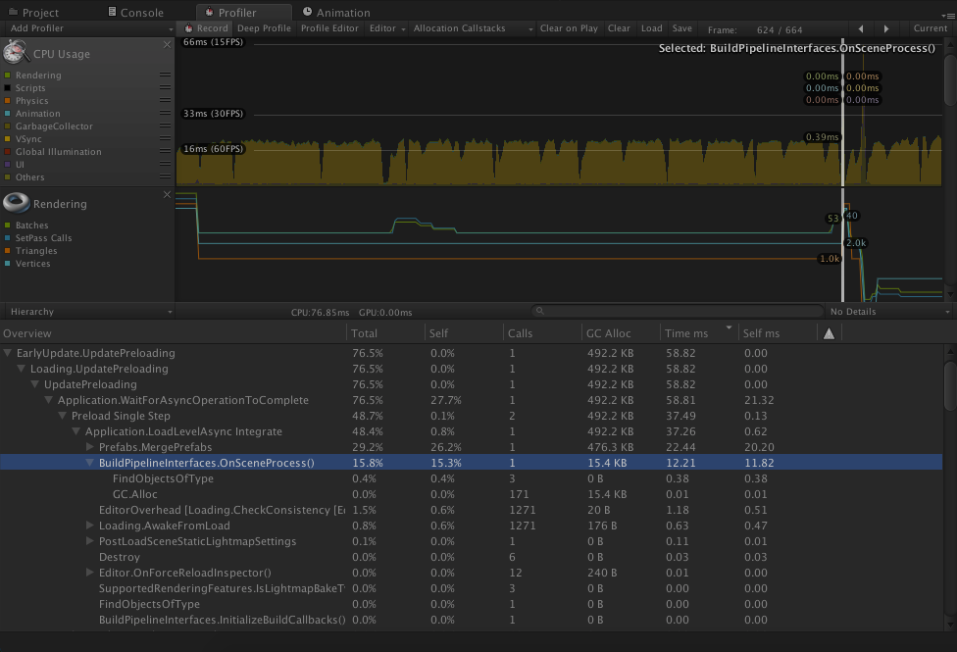Enable Deep Profile mode
Screen dimensions: 957x652
[x=264, y=28]
